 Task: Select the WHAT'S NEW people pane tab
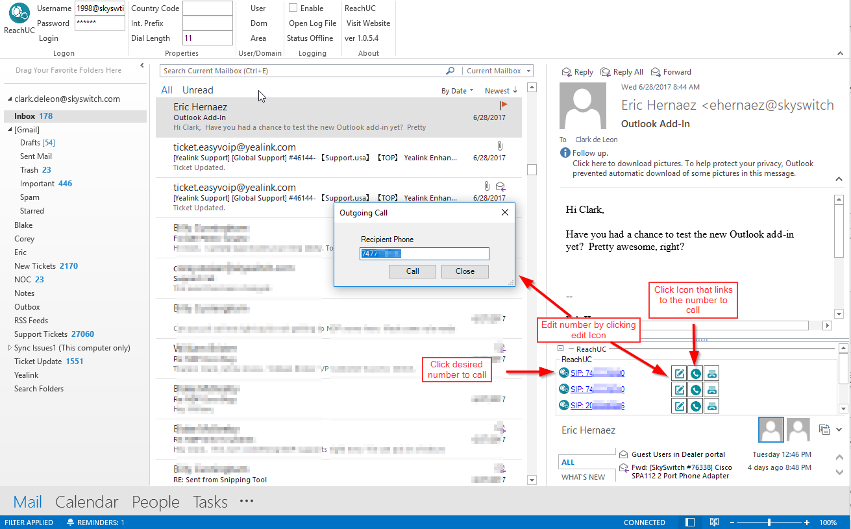click(x=583, y=477)
